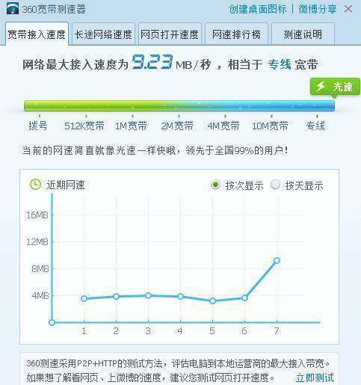Image resolution: width=361 pixels, height=385 pixels.
Task: Click the green-blue speed gauge bar
Action: [179, 105]
